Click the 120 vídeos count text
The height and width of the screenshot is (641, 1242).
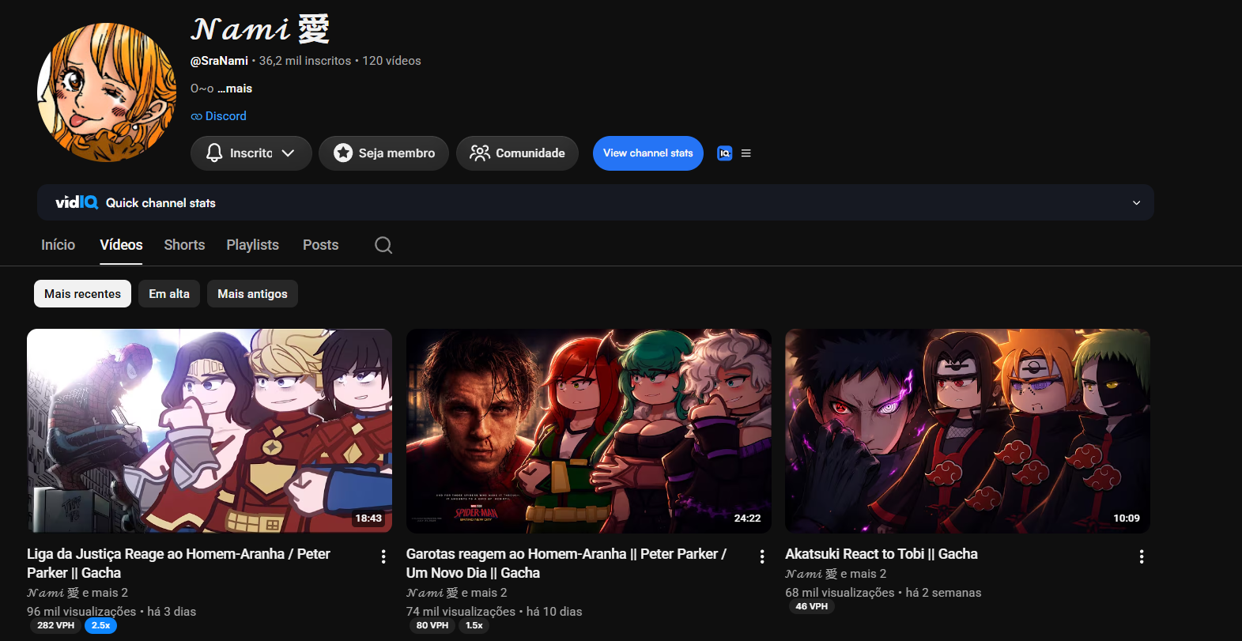tap(391, 61)
